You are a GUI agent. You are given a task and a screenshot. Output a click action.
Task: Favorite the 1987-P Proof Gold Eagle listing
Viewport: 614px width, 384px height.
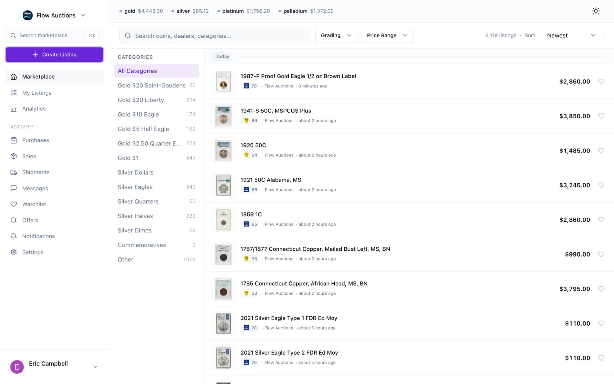click(x=601, y=81)
